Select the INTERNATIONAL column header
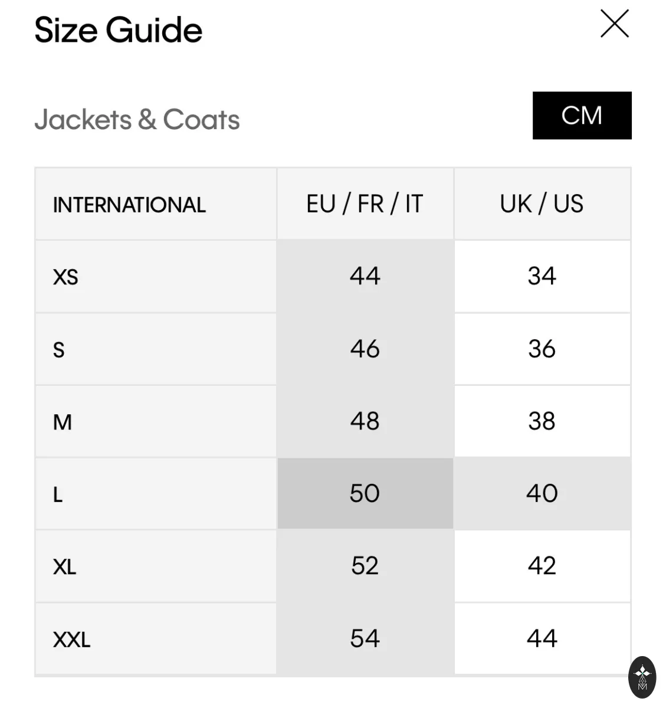This screenshot has width=666, height=708. click(x=156, y=205)
